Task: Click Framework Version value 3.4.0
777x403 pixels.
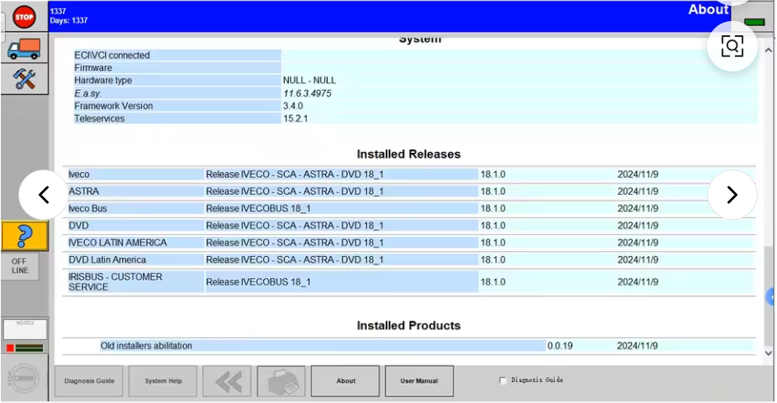Action: pos(293,106)
